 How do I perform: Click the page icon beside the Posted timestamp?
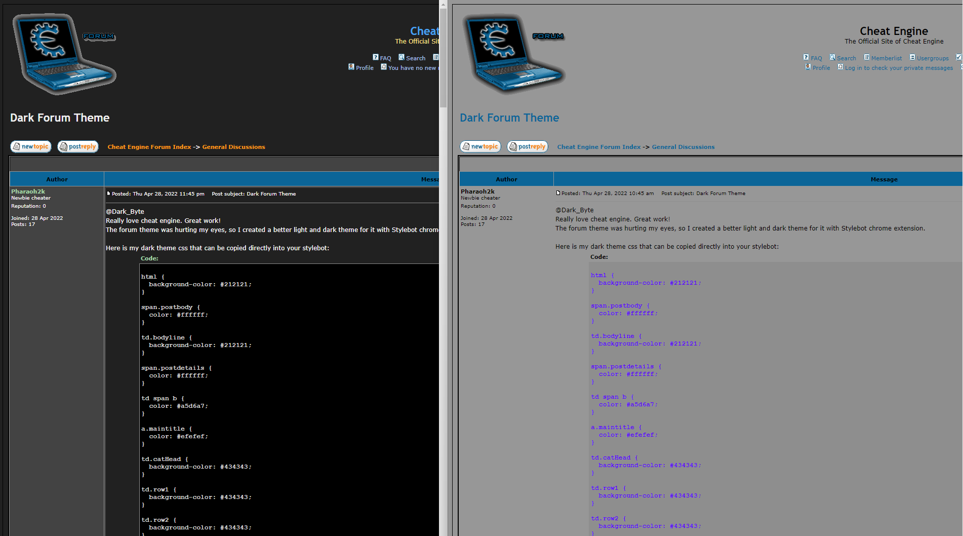tap(557, 193)
